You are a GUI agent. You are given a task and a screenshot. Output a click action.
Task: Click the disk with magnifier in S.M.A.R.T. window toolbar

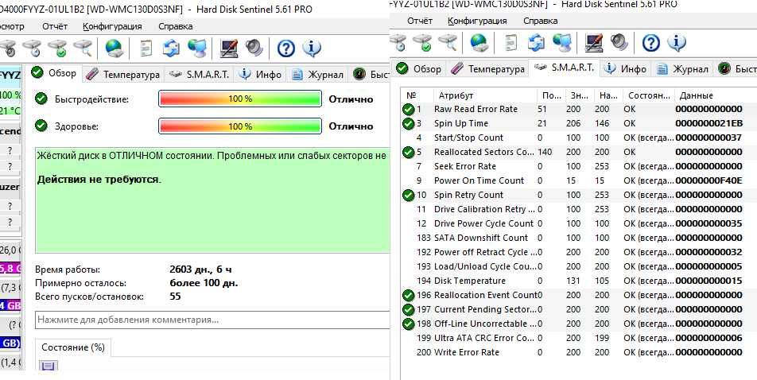point(448,42)
